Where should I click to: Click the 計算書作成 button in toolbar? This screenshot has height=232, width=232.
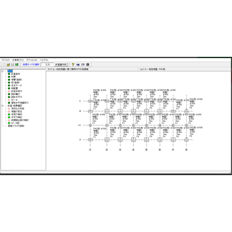click(x=61, y=64)
